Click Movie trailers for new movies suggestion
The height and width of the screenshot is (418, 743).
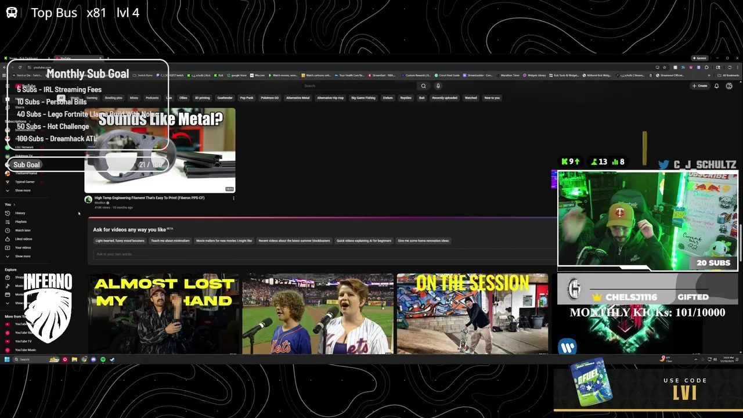point(224,241)
